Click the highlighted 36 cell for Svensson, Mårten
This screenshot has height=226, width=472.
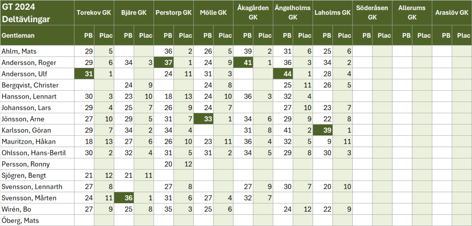(124, 198)
